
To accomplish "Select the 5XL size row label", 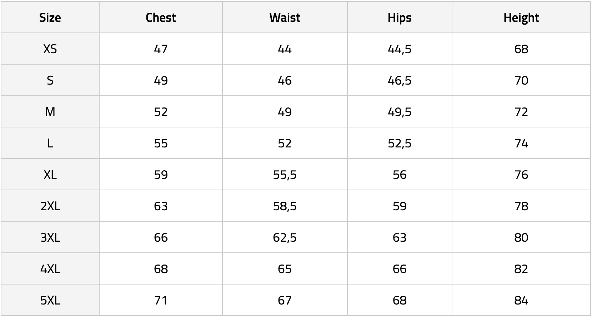I will click(50, 300).
